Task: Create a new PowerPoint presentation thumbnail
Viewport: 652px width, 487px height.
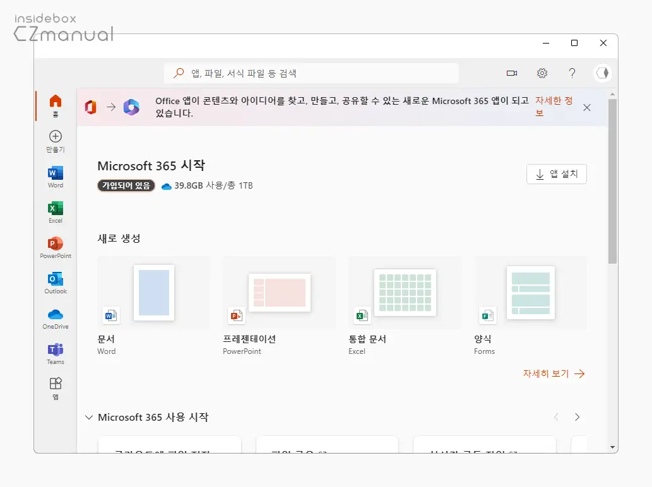Action: 280,293
